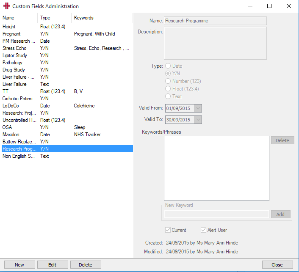Click inside the Description text area
The height and width of the screenshot is (272, 299).
click(x=215, y=43)
